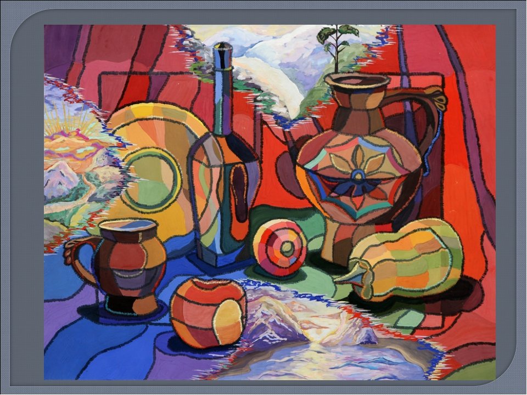This screenshot has width=527, height=395.
Task: Click the blue flower center on the jug
Action: pos(358,177)
